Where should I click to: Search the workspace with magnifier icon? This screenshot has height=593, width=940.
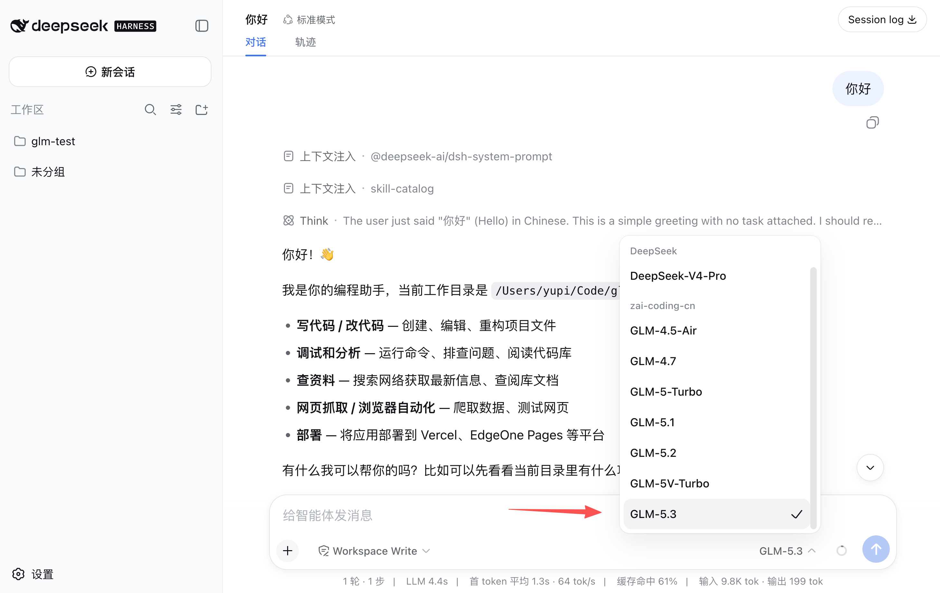coord(150,110)
